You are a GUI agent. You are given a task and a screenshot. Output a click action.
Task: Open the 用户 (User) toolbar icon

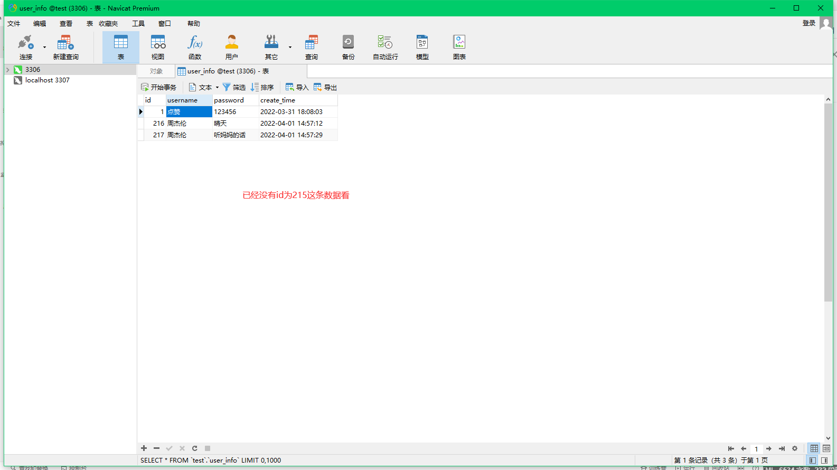pyautogui.click(x=231, y=47)
